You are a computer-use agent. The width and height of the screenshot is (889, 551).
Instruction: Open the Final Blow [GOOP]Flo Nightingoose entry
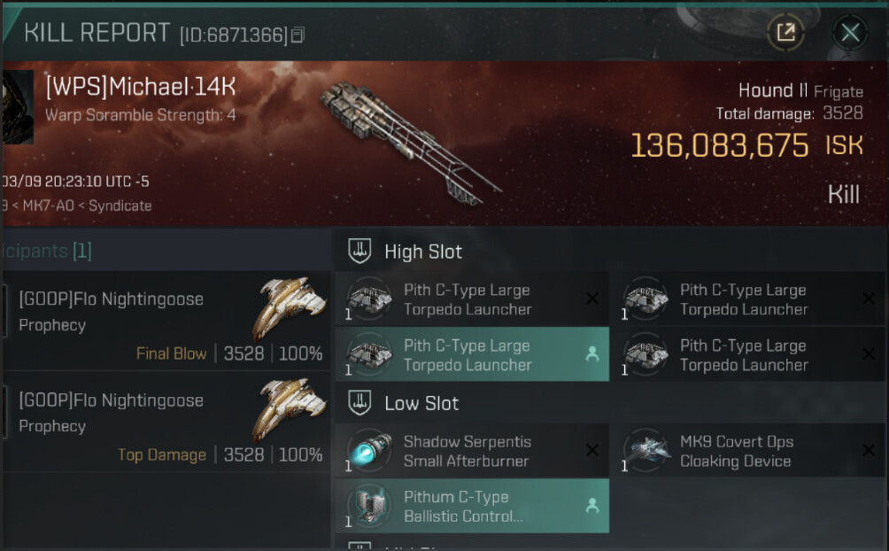pos(112,299)
